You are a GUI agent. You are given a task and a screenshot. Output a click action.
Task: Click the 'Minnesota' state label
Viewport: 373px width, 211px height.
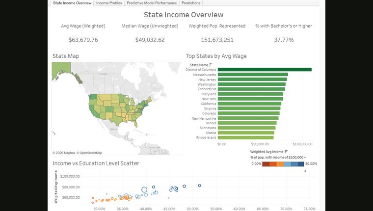[x=208, y=128]
